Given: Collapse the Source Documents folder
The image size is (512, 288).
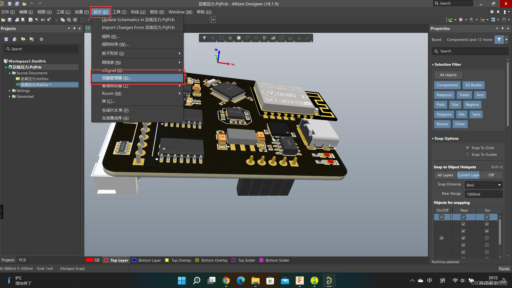Looking at the screenshot, I should click(x=10, y=73).
